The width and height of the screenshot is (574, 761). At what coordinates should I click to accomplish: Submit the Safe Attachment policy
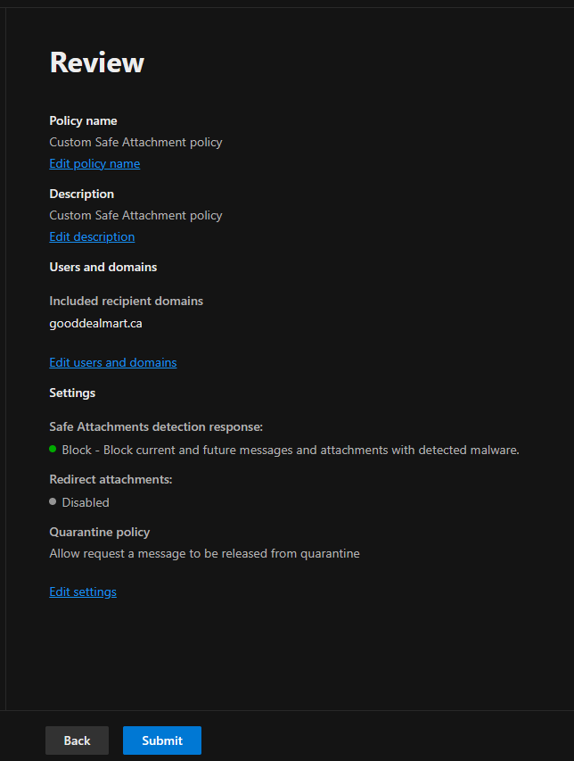click(x=162, y=740)
